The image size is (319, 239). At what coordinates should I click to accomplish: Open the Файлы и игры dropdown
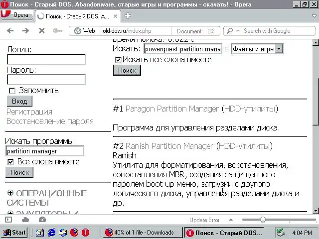coord(257,49)
